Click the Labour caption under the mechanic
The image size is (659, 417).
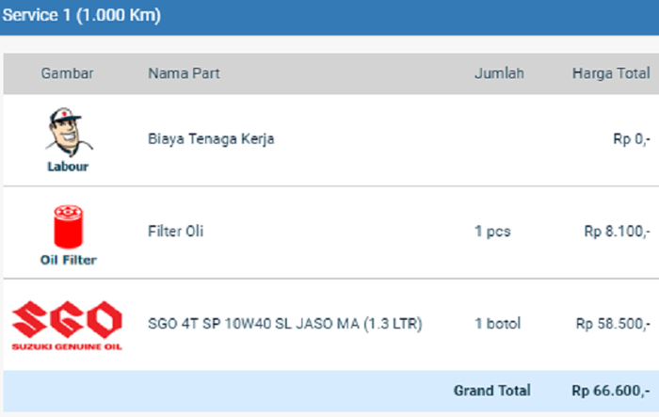(67, 168)
